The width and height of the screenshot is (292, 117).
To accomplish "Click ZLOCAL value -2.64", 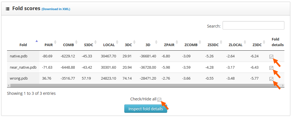I will pos(231,56).
